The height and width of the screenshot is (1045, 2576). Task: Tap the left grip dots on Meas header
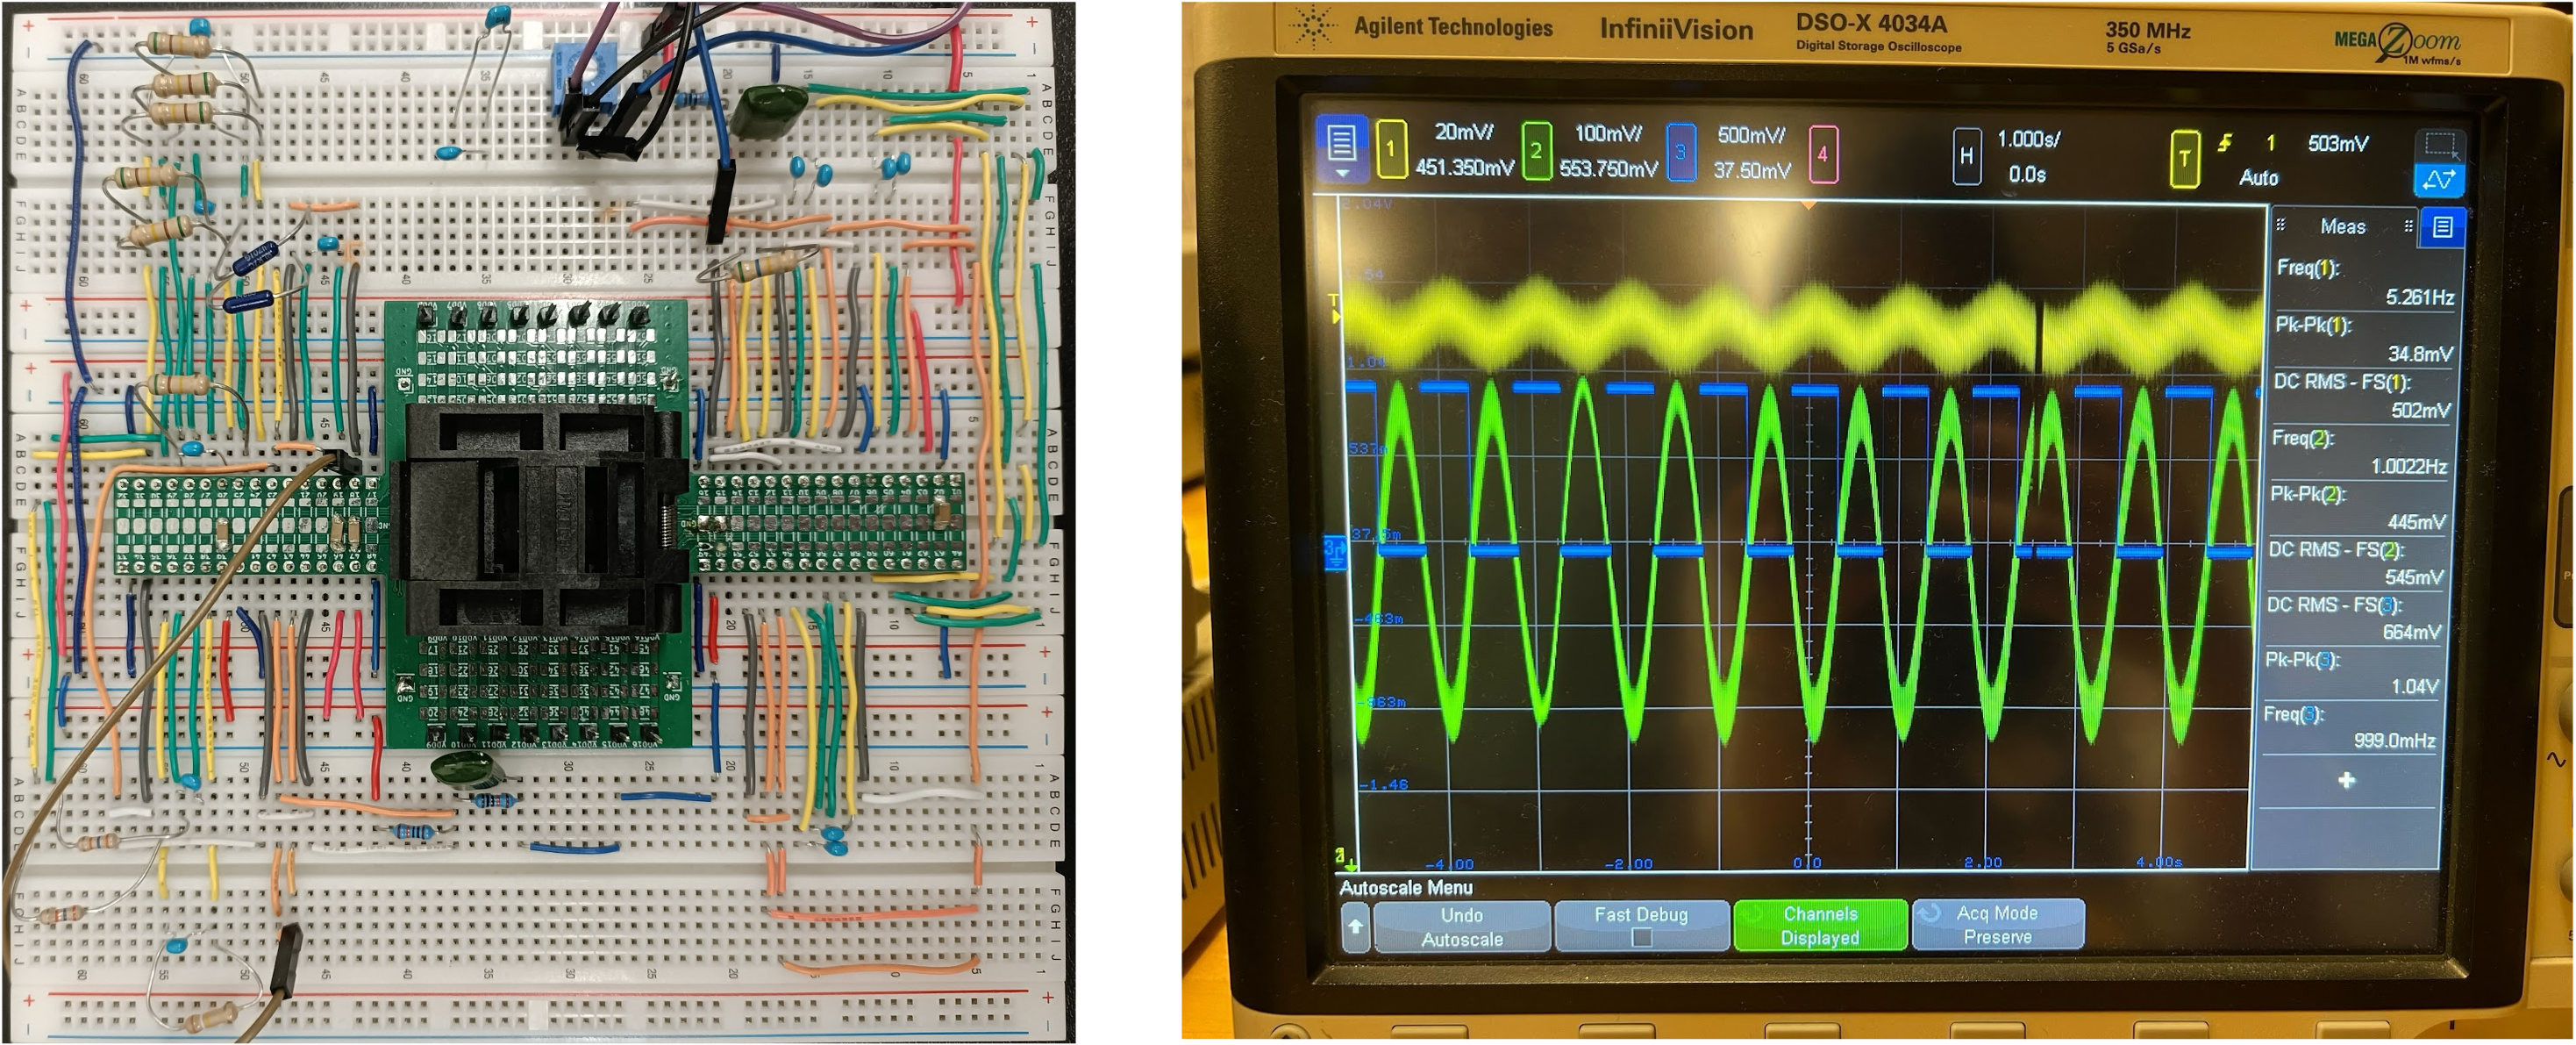(2281, 225)
